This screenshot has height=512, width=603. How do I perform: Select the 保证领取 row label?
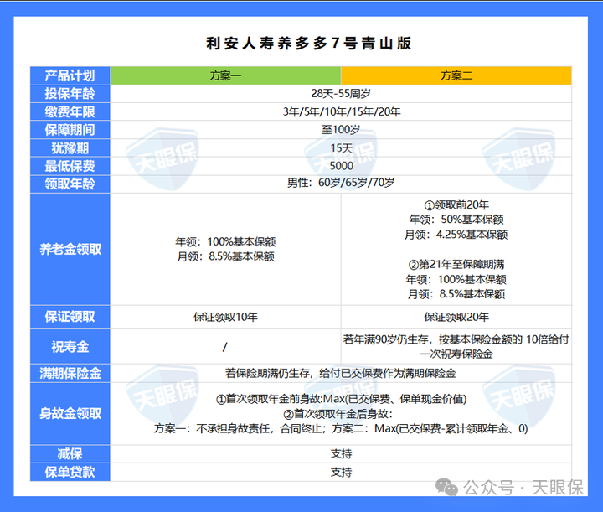(x=70, y=317)
